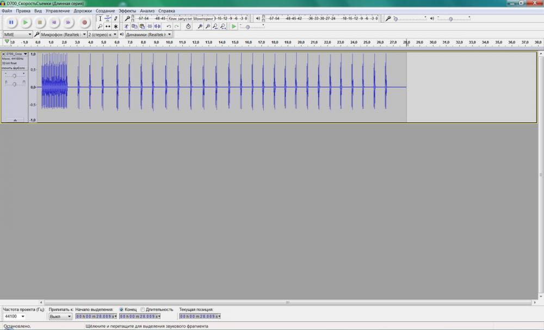Click the Zoom Out magnifier icon
The width and height of the screenshot is (544, 330).
pyautogui.click(x=207, y=26)
